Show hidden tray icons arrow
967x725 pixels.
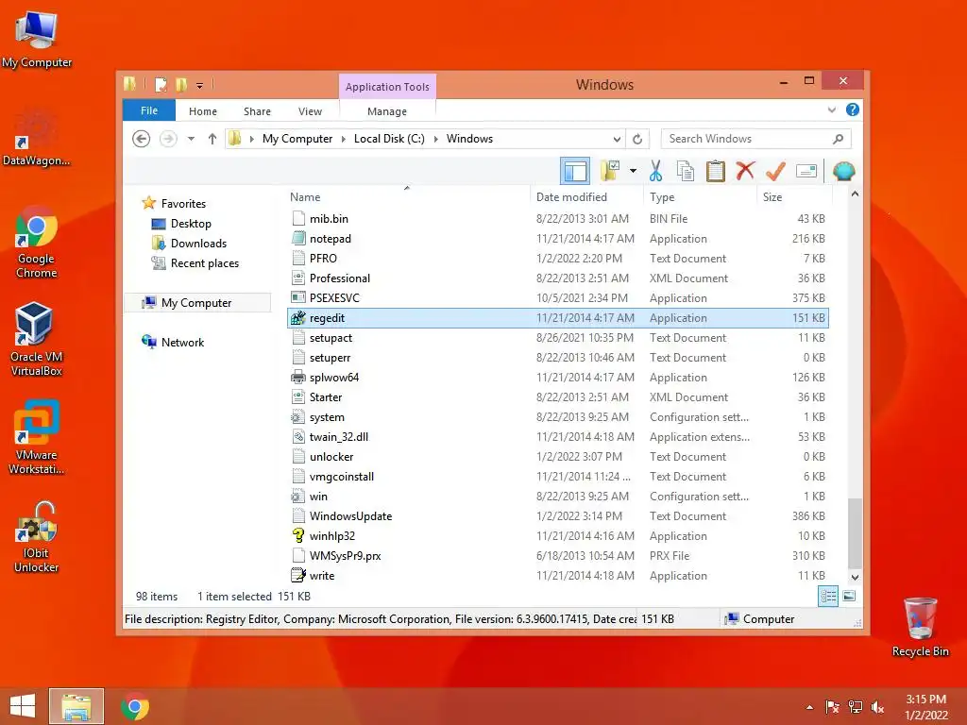coord(809,707)
